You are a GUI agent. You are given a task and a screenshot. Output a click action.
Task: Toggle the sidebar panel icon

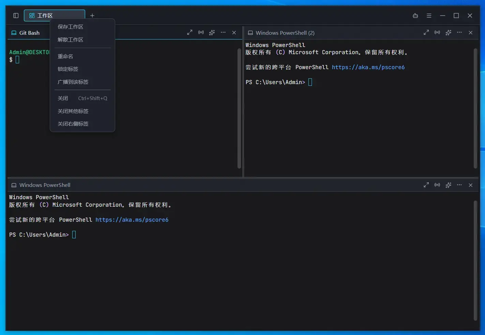(x=16, y=16)
